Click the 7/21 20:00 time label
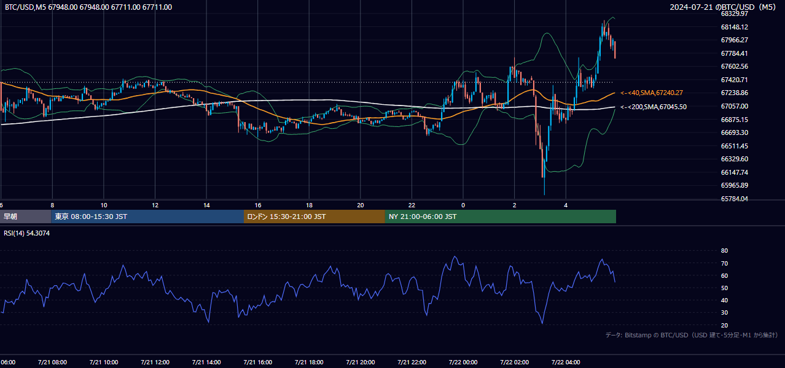The image size is (785, 368). 361,362
